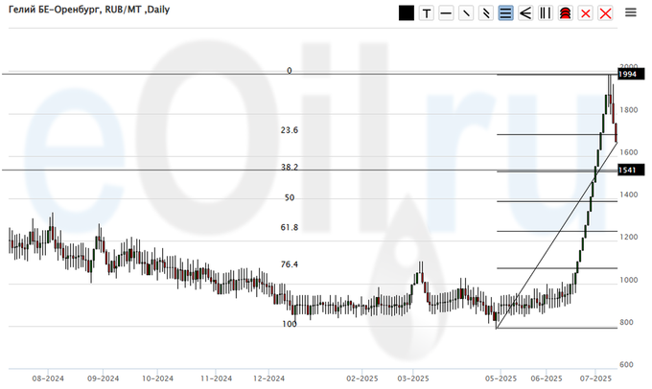Click the Fibonacci 23.6 level label
Image resolution: width=652 pixels, height=389 pixels.
pyautogui.click(x=290, y=130)
